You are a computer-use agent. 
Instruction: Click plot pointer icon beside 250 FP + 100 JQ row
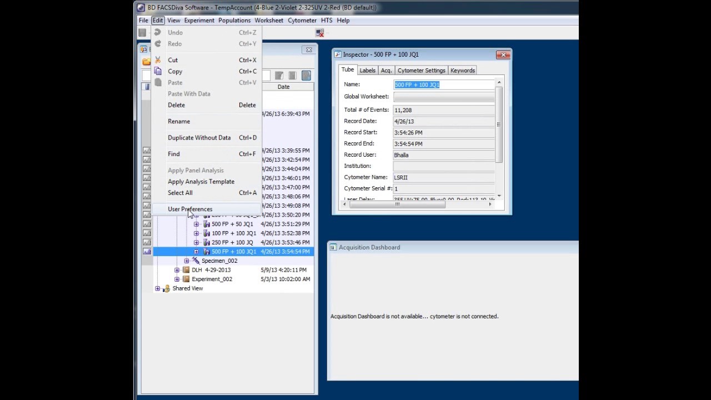[147, 242]
